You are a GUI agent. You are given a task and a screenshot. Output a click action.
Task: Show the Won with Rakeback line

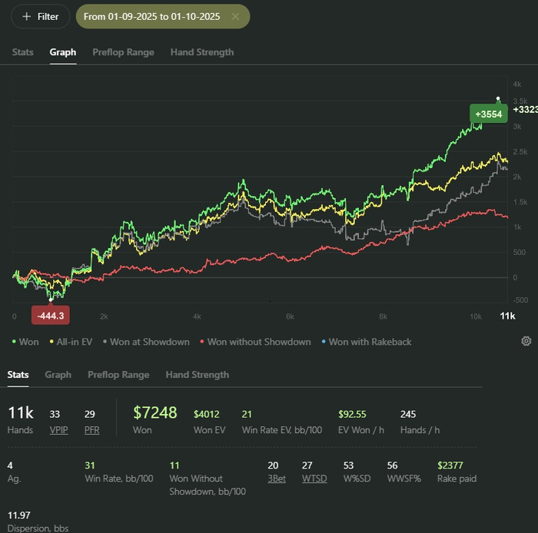(366, 342)
